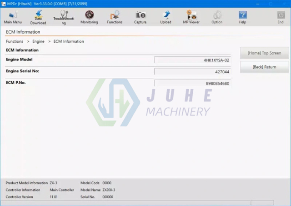The width and height of the screenshot is (291, 206).
Task: Click the Engine Serial No field 427044
Action: (x=192, y=72)
